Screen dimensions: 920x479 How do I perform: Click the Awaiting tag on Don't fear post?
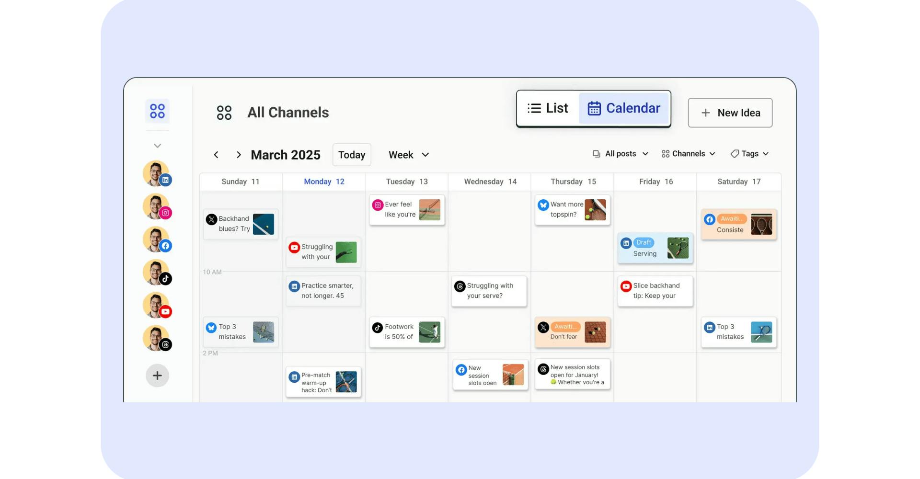pos(565,327)
